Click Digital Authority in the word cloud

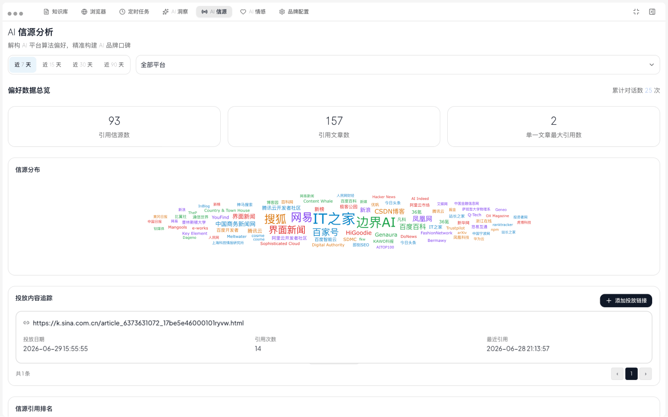point(328,245)
